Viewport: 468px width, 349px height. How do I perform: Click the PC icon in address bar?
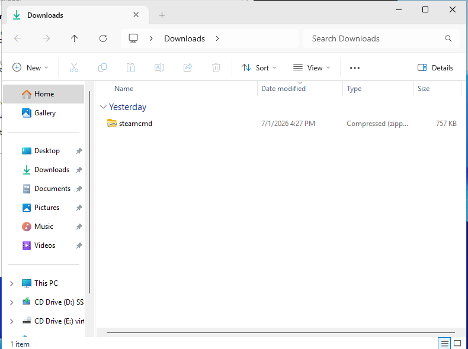point(133,38)
